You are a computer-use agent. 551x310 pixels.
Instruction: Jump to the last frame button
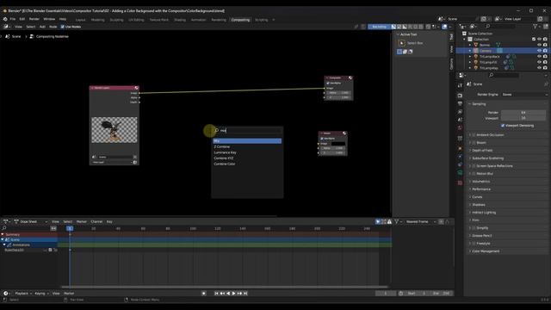pos(245,293)
